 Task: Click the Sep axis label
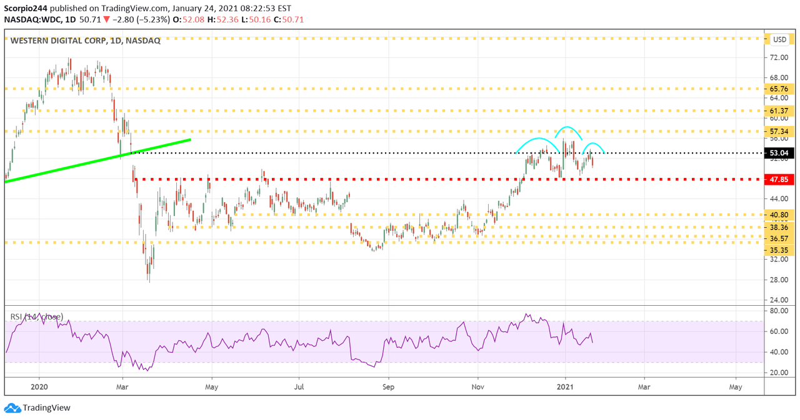[388, 386]
